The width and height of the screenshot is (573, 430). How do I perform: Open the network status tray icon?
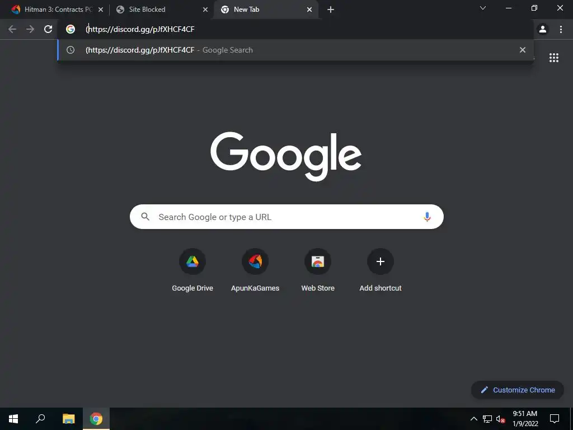487,419
